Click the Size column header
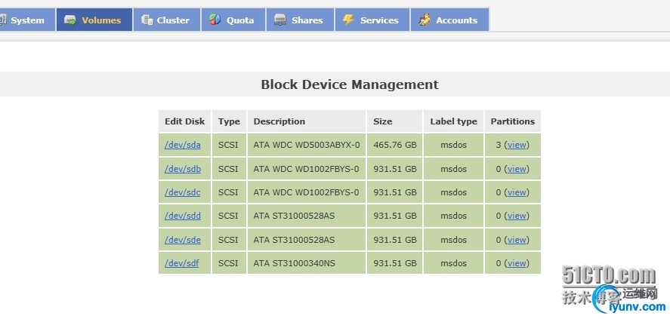Viewport: 670px width, 319px height. (394, 121)
